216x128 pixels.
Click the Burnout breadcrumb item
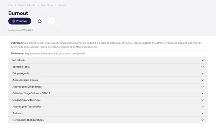[62, 5]
